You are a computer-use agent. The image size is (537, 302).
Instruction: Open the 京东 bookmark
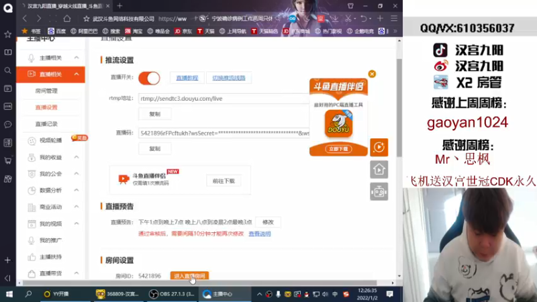click(183, 31)
